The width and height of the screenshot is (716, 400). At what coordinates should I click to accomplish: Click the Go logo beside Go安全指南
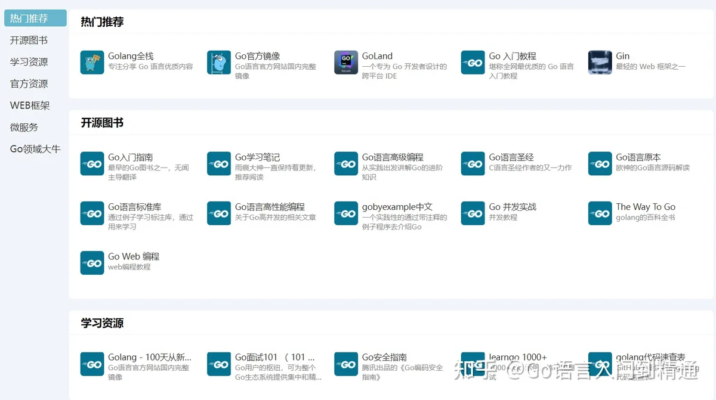point(346,364)
